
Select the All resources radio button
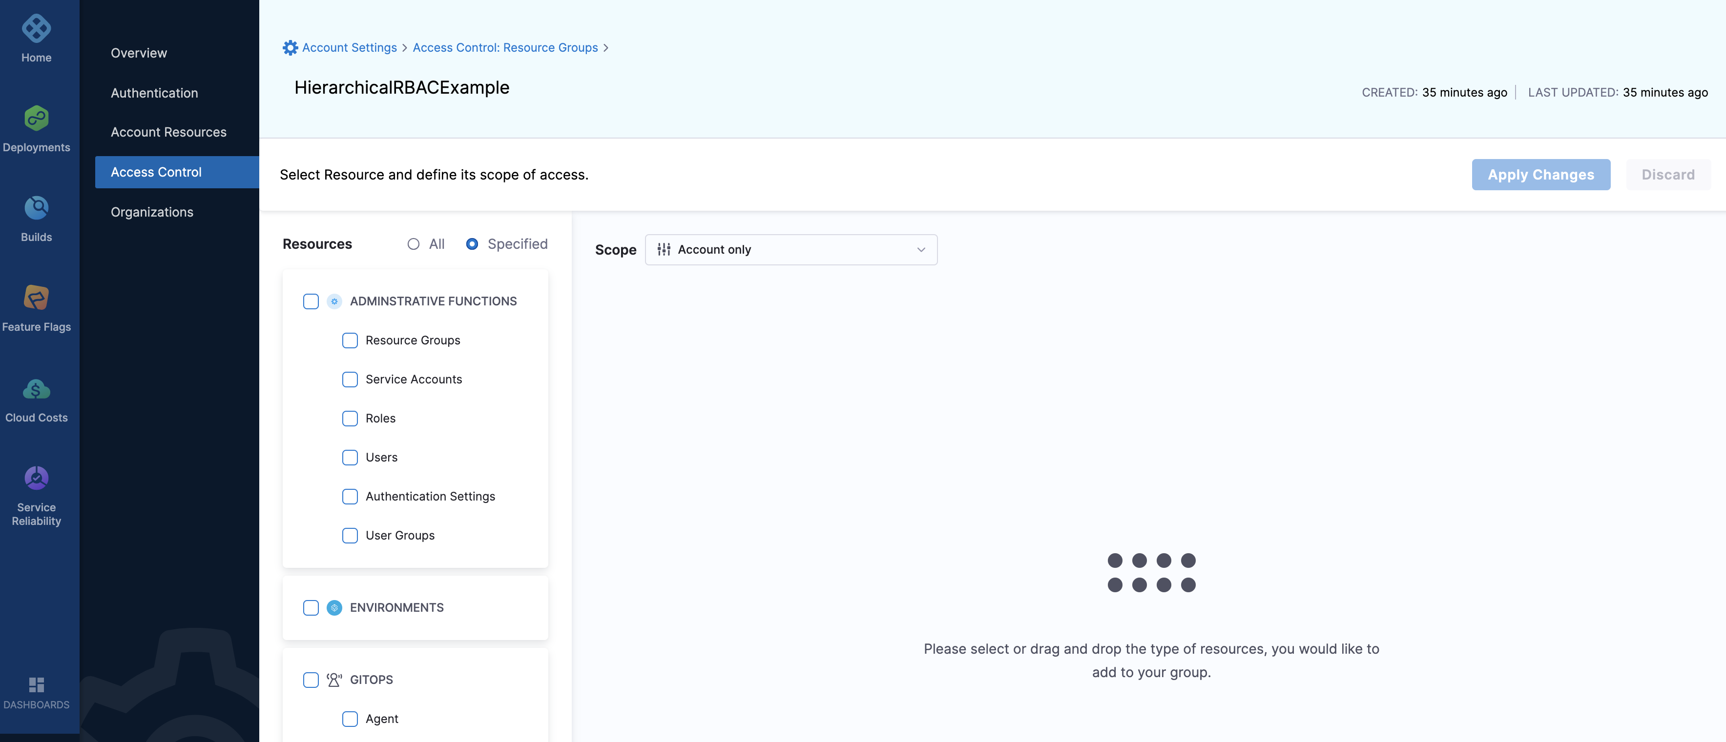[x=414, y=244]
